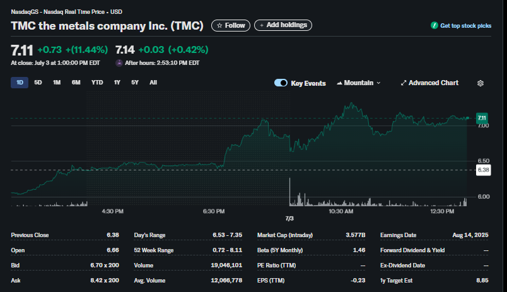Viewport: 507px width, 292px height.
Task: Choose the All range tab
Action: (x=153, y=83)
